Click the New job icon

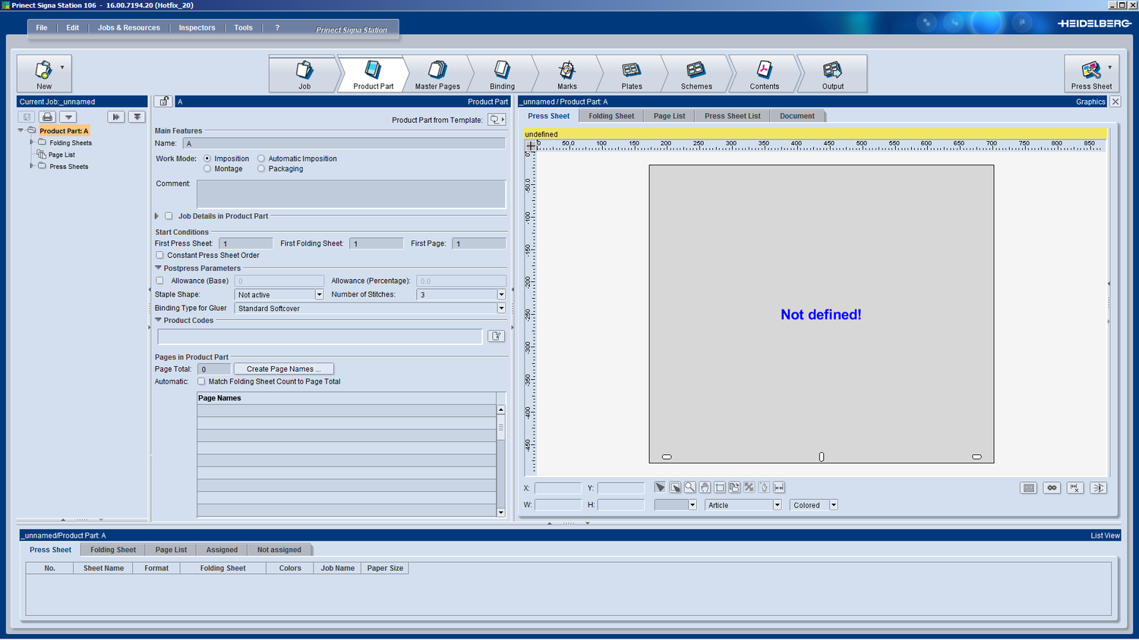pyautogui.click(x=44, y=74)
